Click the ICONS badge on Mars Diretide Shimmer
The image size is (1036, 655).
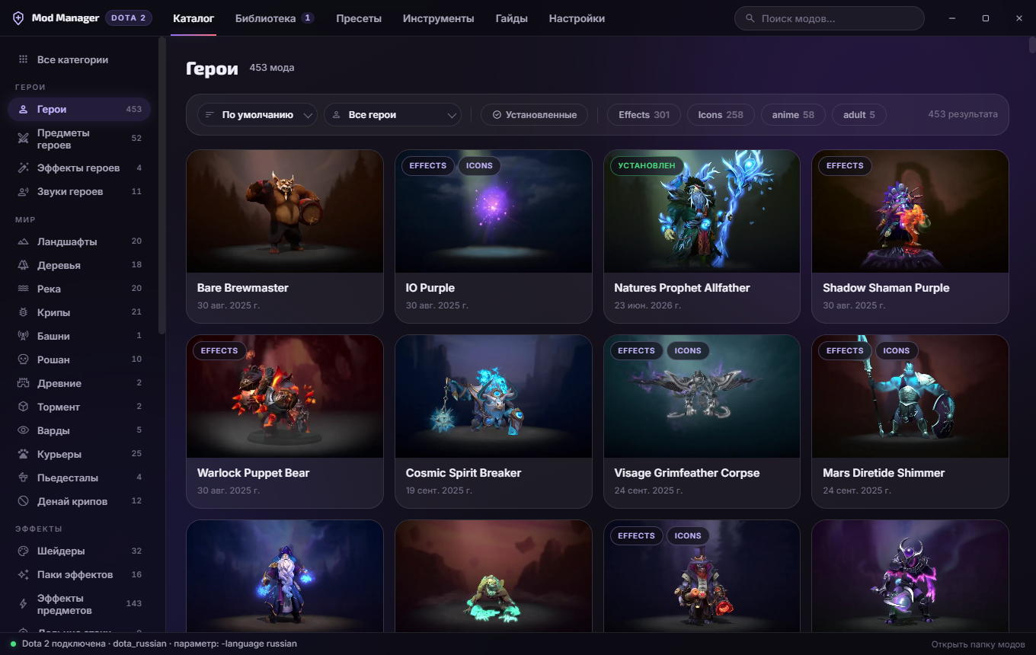(897, 351)
